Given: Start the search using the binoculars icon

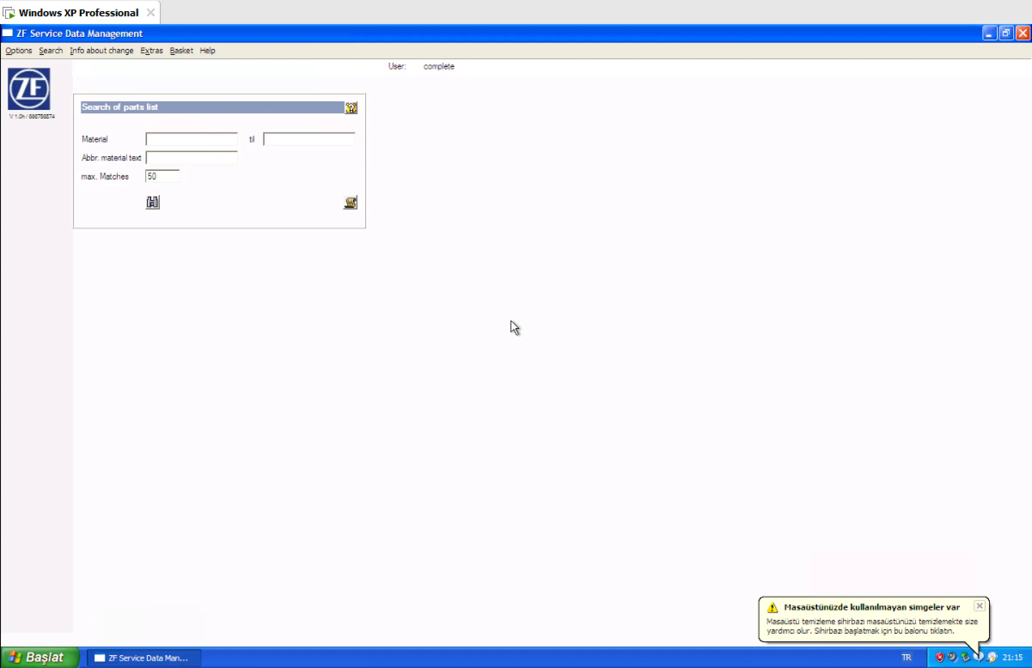Looking at the screenshot, I should click(x=152, y=202).
